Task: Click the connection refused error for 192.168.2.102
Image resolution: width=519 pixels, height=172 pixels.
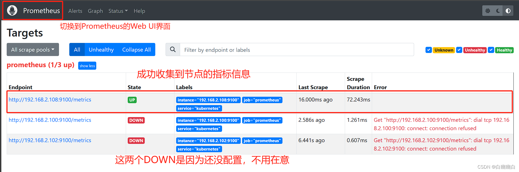Action: (442, 144)
